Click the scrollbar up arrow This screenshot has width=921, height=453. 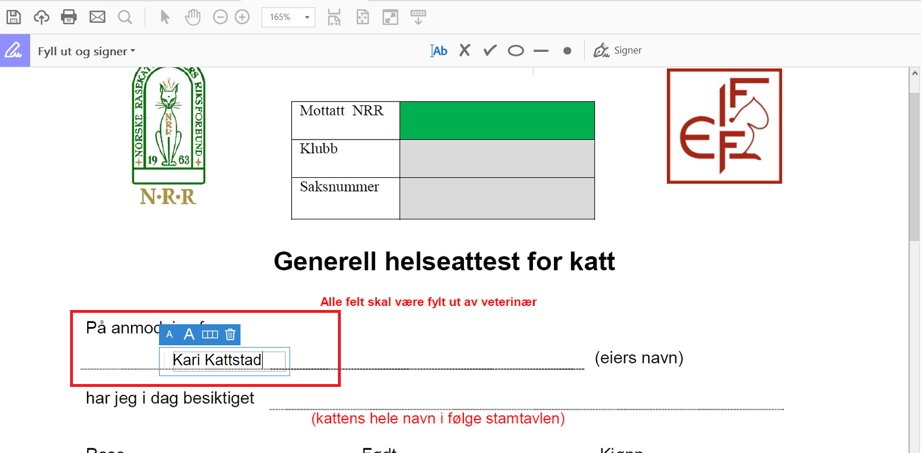click(915, 73)
